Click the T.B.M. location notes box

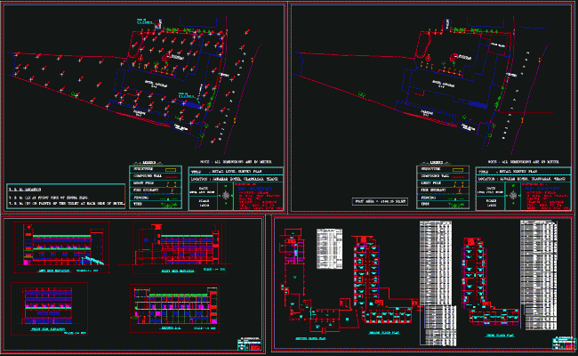(66, 197)
